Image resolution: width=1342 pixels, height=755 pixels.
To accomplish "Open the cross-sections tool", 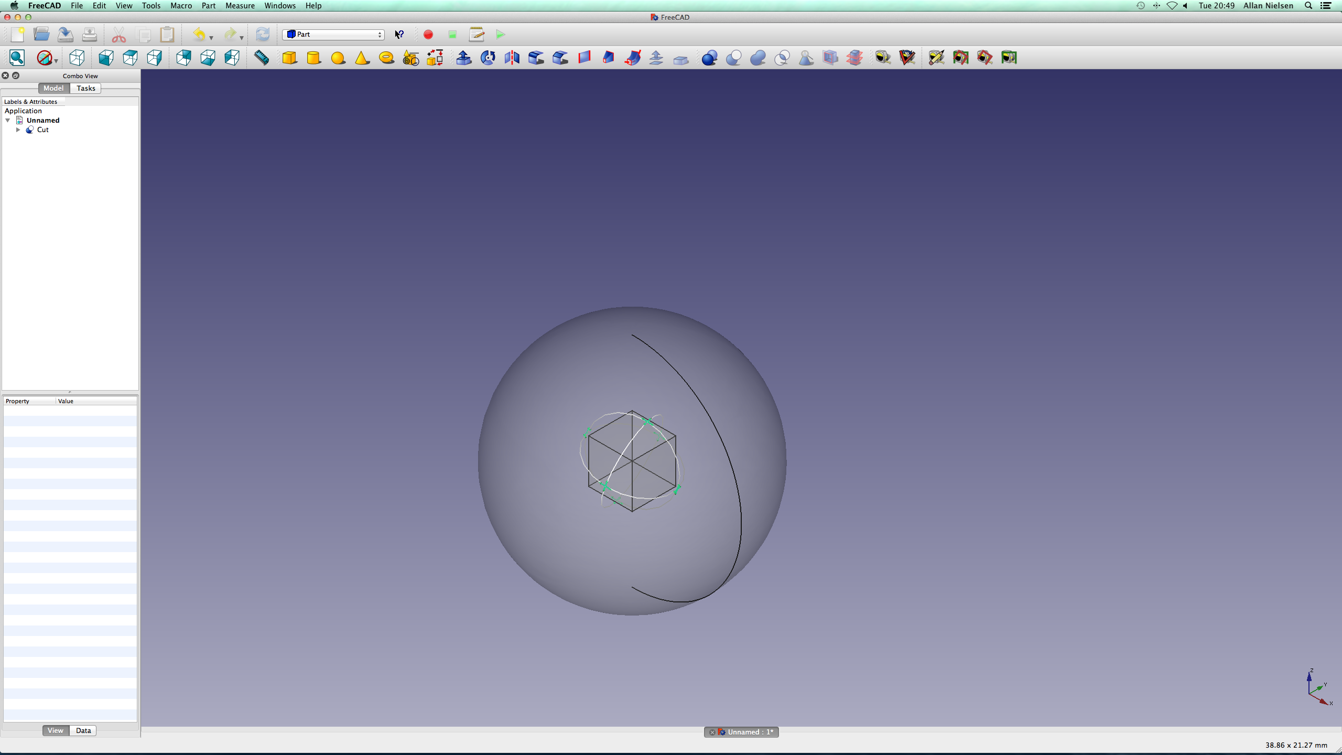I will tap(854, 58).
